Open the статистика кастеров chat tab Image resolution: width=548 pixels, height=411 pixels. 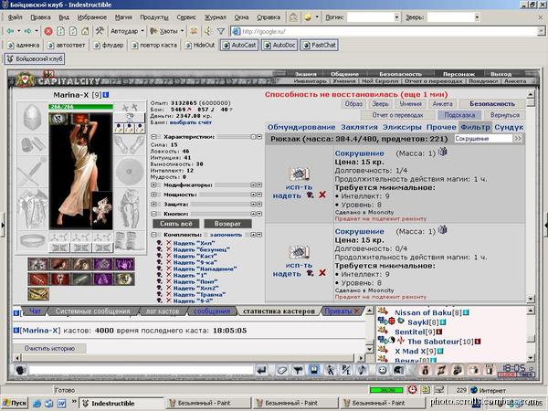279,311
